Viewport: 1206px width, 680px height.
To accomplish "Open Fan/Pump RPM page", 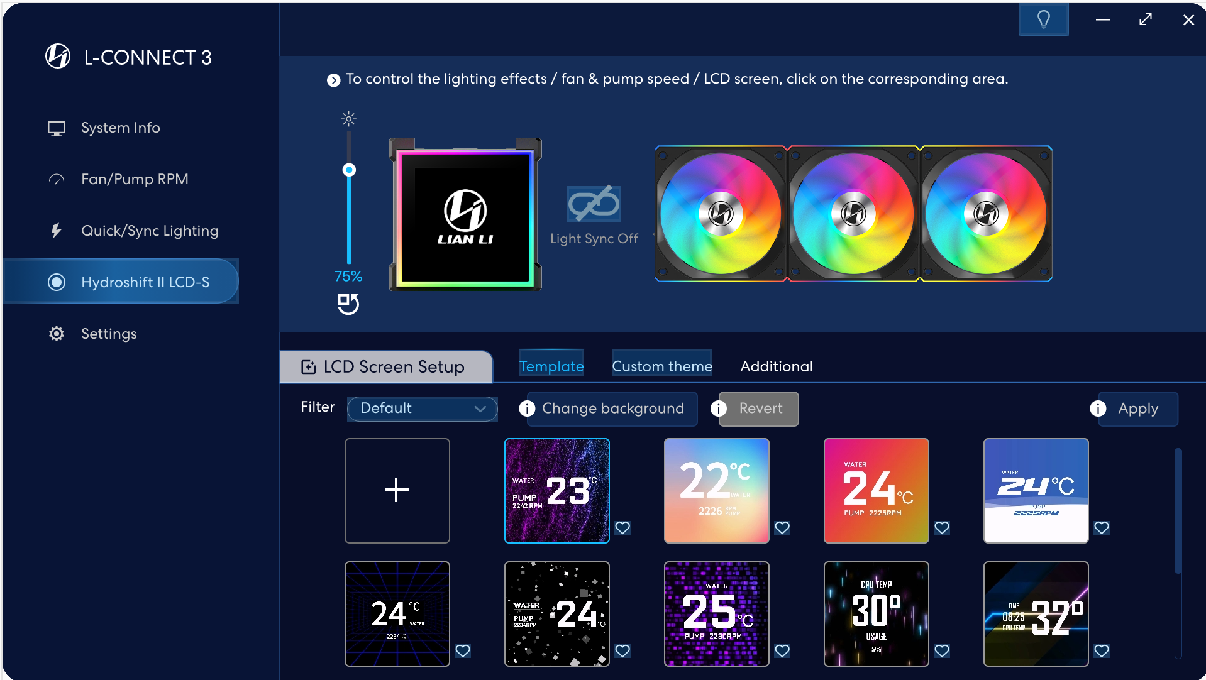I will click(121, 180).
